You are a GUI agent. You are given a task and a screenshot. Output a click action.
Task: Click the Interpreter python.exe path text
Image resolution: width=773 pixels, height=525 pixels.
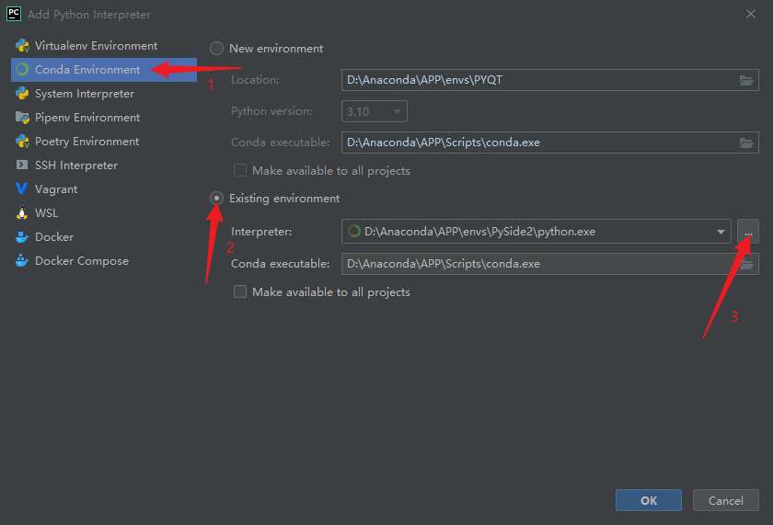click(x=479, y=232)
